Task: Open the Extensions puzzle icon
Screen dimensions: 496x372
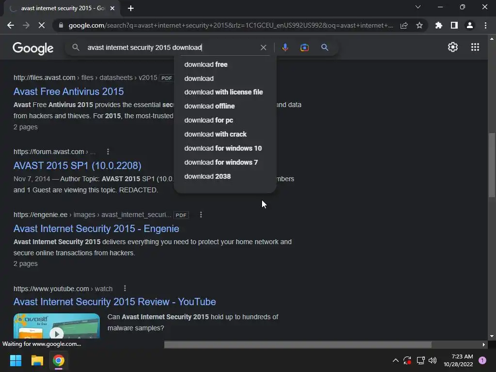Action: 439,25
